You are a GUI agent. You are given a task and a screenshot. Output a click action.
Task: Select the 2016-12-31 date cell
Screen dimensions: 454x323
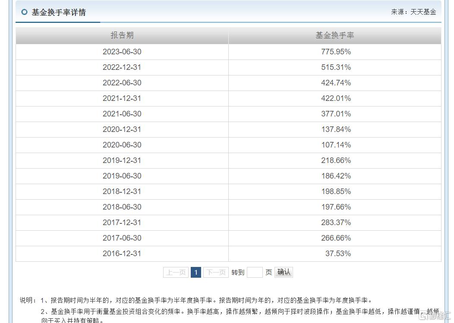(122, 254)
